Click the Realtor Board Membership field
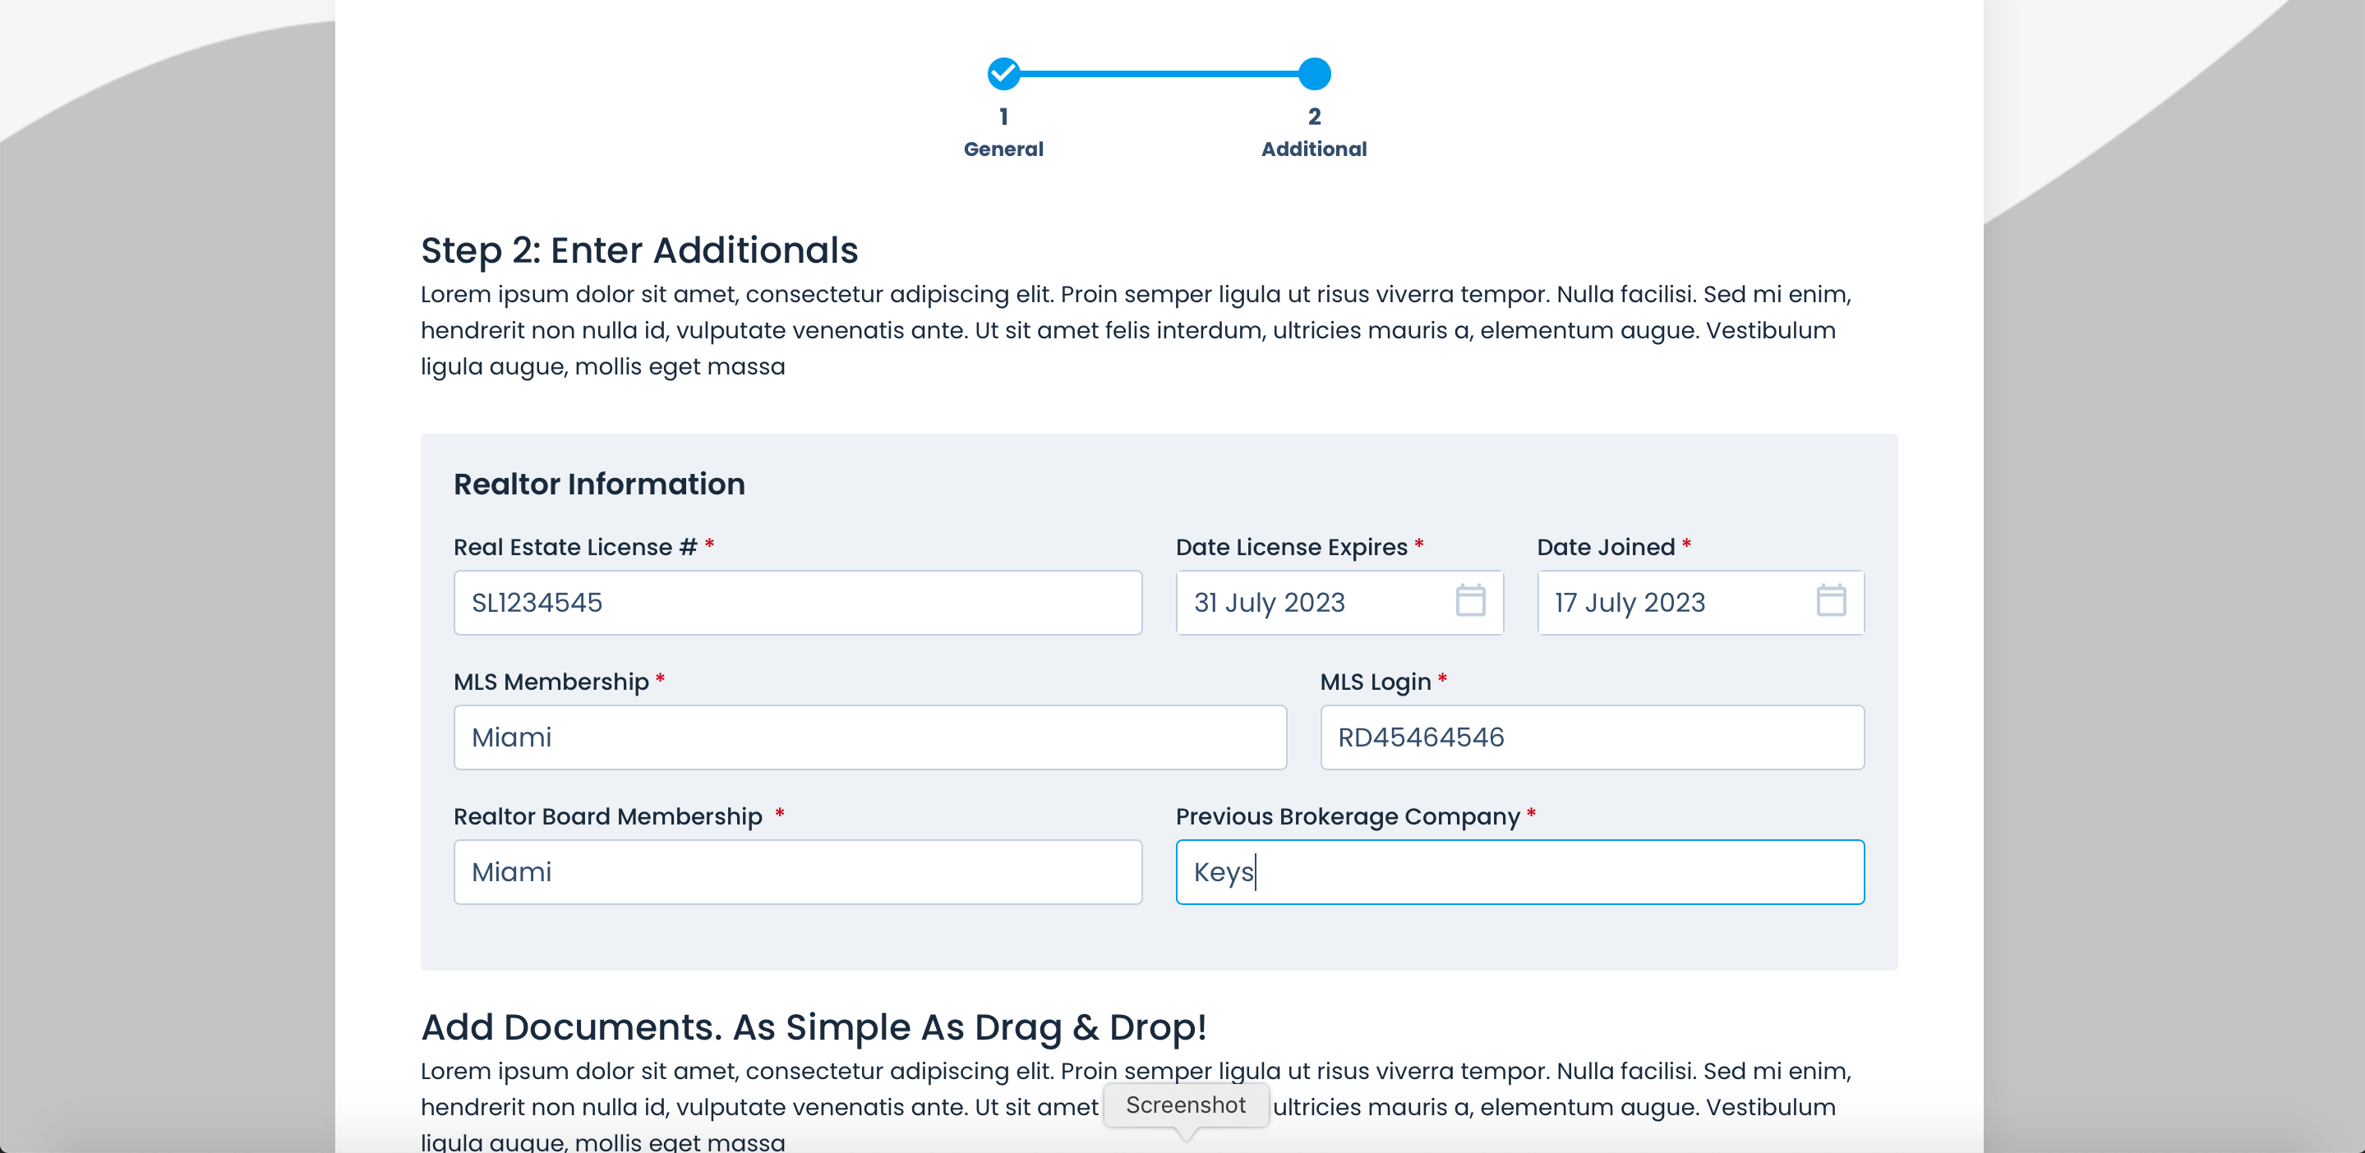 coord(798,872)
